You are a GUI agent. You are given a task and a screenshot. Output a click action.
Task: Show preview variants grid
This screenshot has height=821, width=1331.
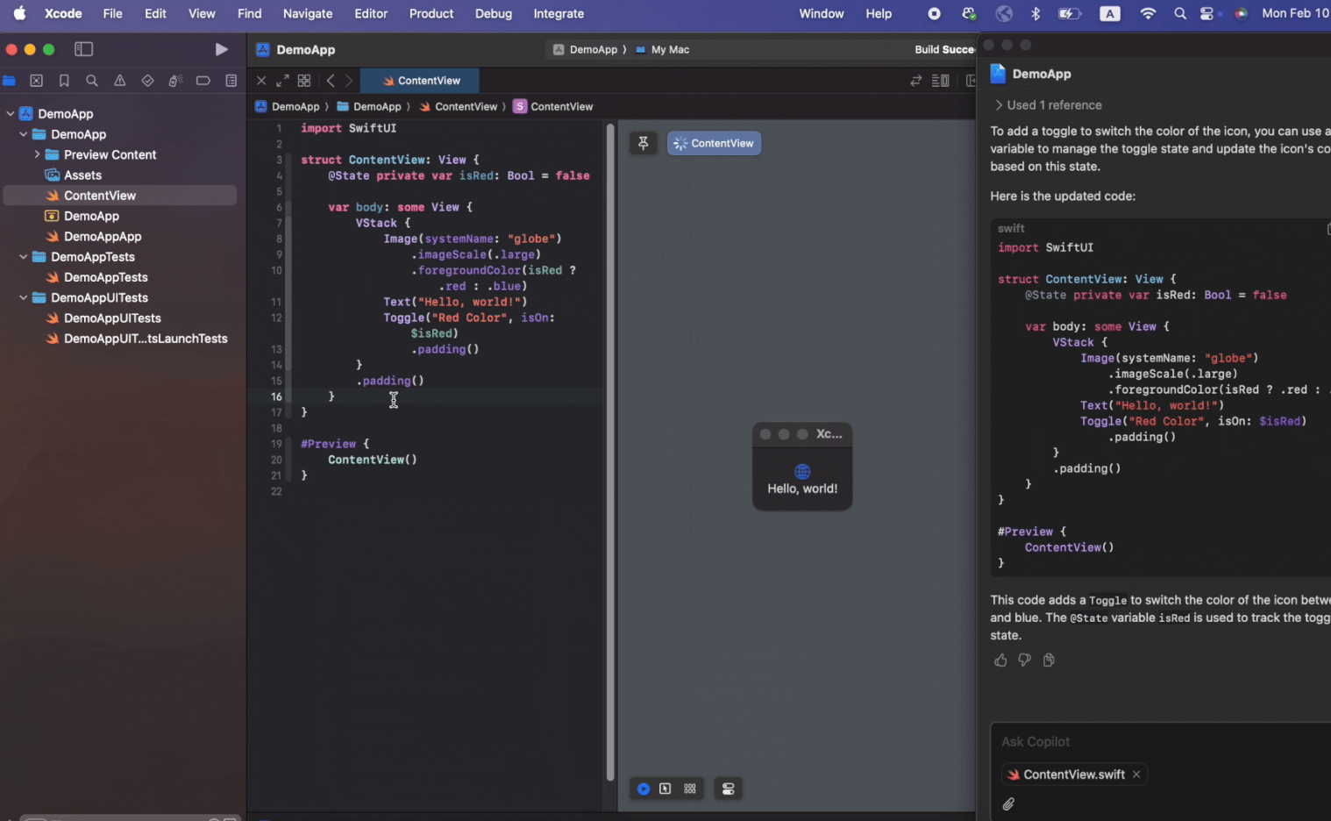point(690,789)
